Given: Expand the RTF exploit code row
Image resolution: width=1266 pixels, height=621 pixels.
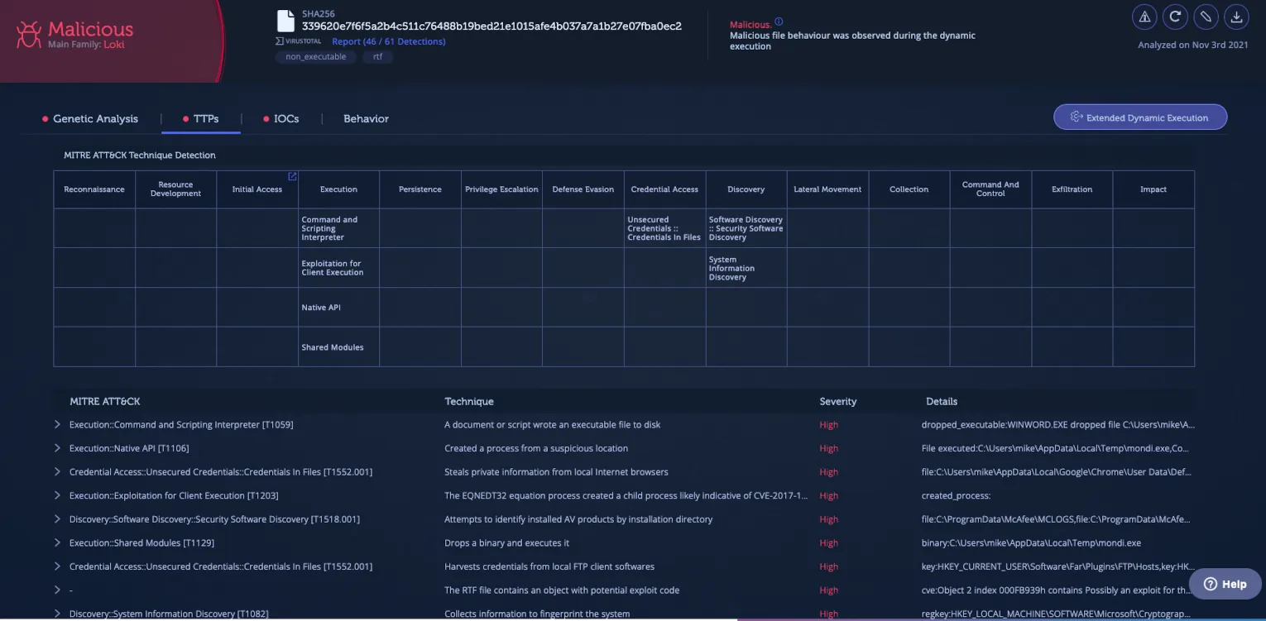Looking at the screenshot, I should click(57, 590).
